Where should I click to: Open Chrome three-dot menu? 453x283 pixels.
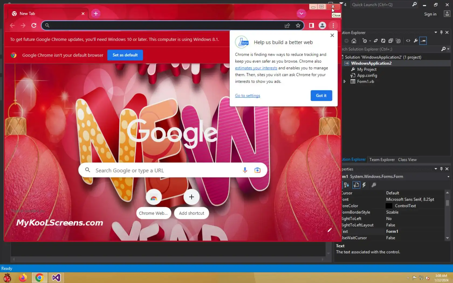pos(333,25)
